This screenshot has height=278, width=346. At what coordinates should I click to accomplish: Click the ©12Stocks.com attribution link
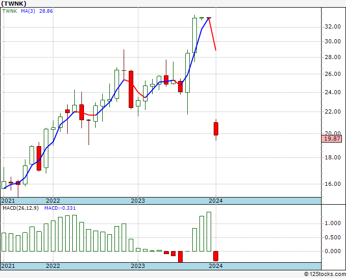coord(325,274)
